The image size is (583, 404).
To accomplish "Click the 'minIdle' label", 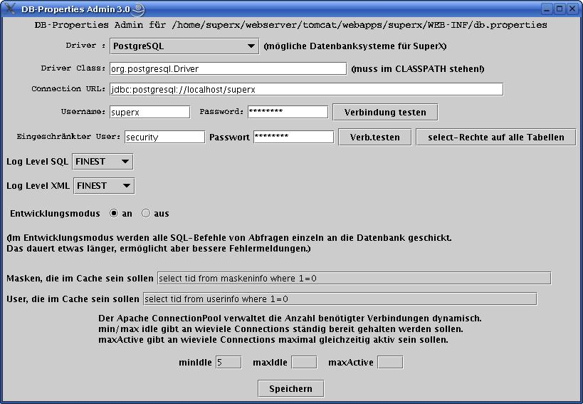I will (195, 363).
